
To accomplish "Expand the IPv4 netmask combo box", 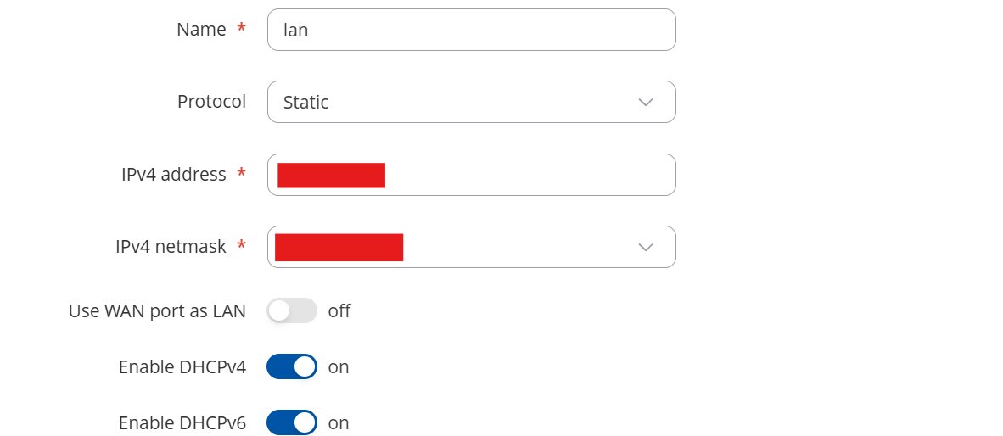I will tap(509, 247).
